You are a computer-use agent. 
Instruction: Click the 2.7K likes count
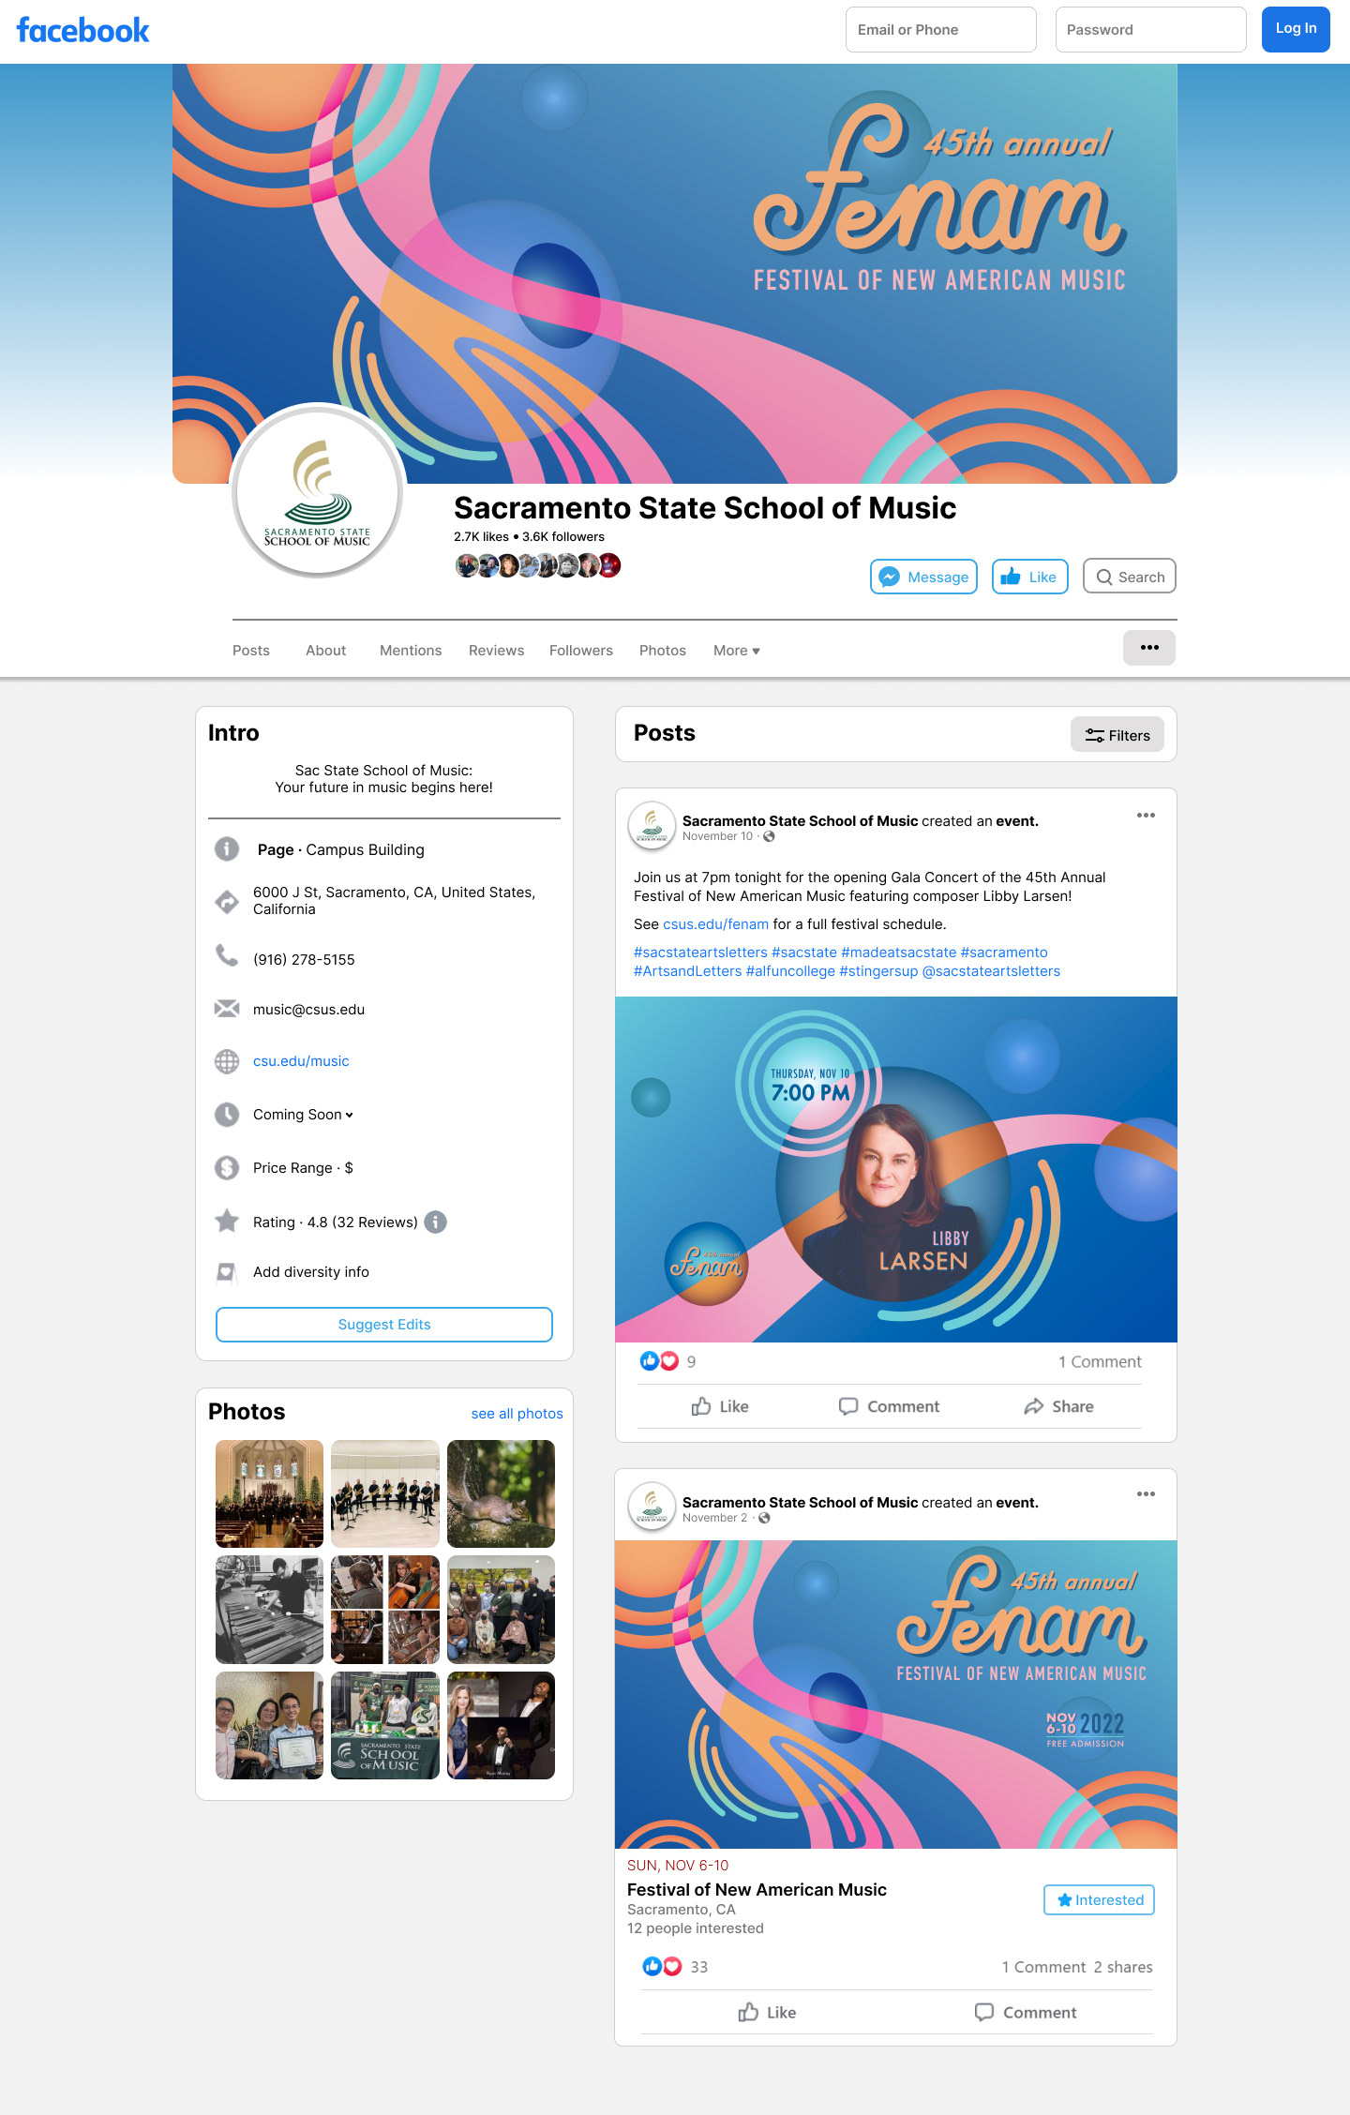click(481, 537)
